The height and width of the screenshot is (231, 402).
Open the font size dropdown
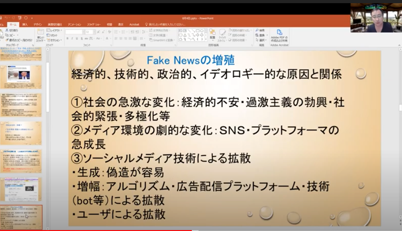point(92,32)
